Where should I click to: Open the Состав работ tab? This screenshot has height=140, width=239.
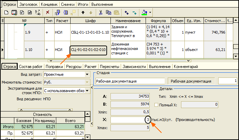[31, 67]
